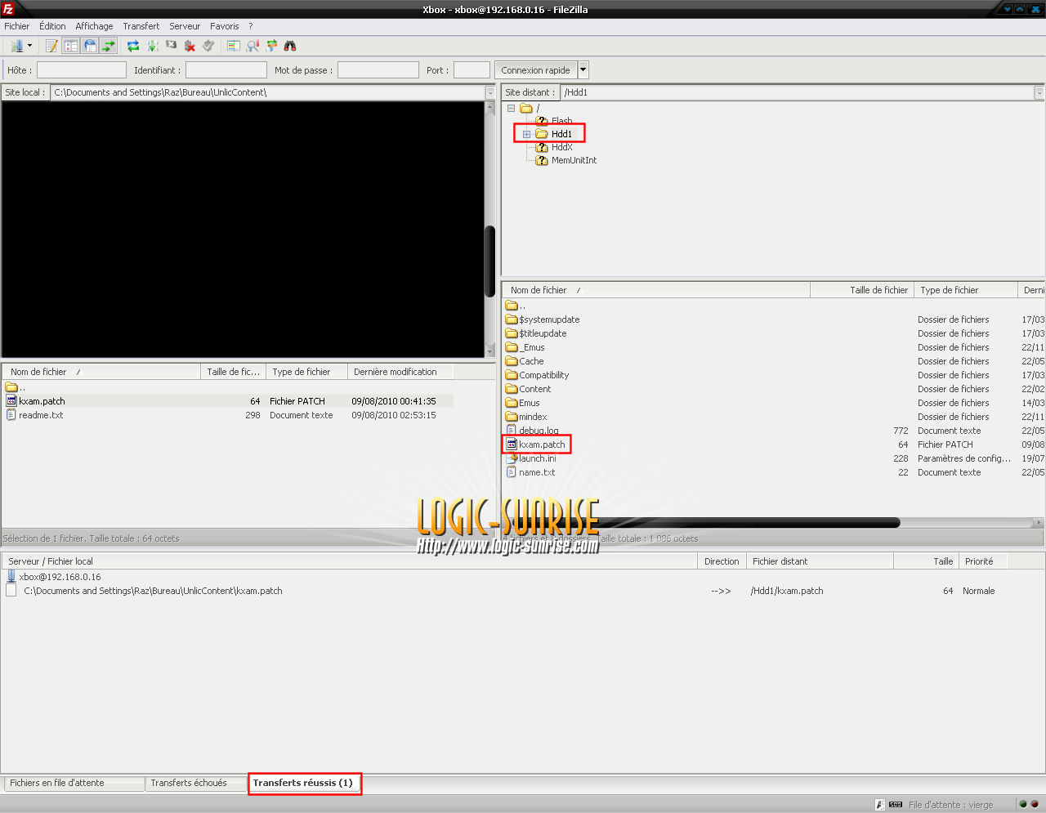Refresh the file and folder lists

(x=133, y=46)
